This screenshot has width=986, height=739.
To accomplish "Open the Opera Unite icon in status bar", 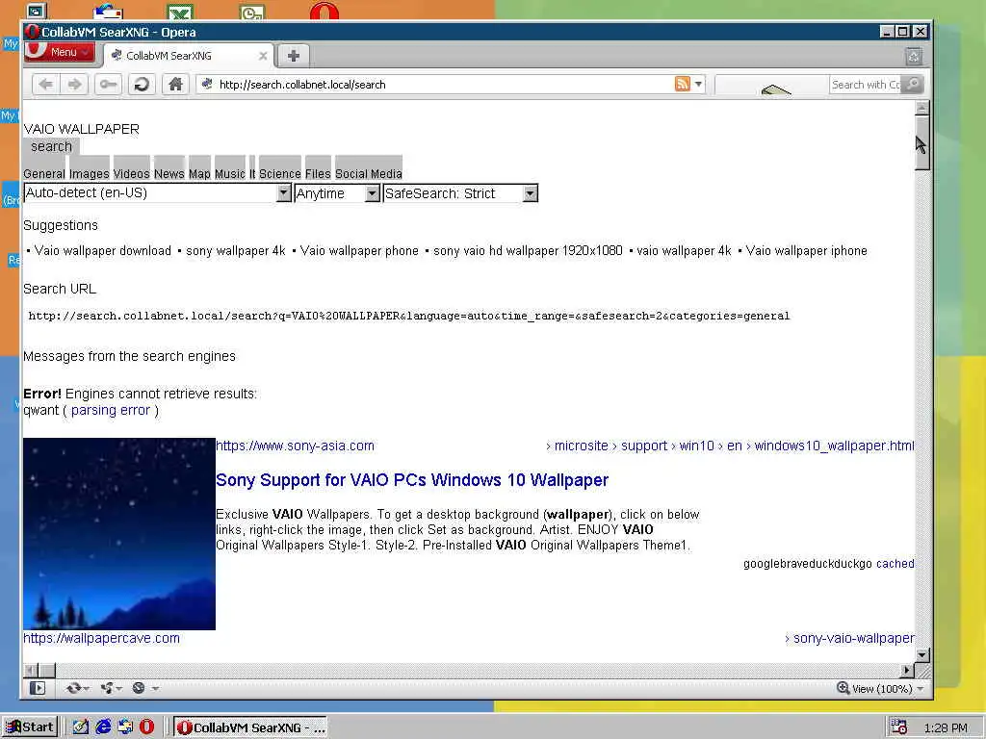I will click(108, 688).
